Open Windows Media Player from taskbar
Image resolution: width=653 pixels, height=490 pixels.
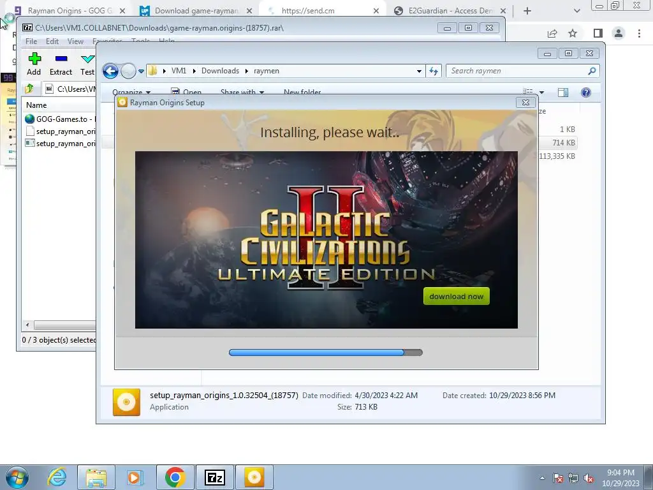[135, 477]
